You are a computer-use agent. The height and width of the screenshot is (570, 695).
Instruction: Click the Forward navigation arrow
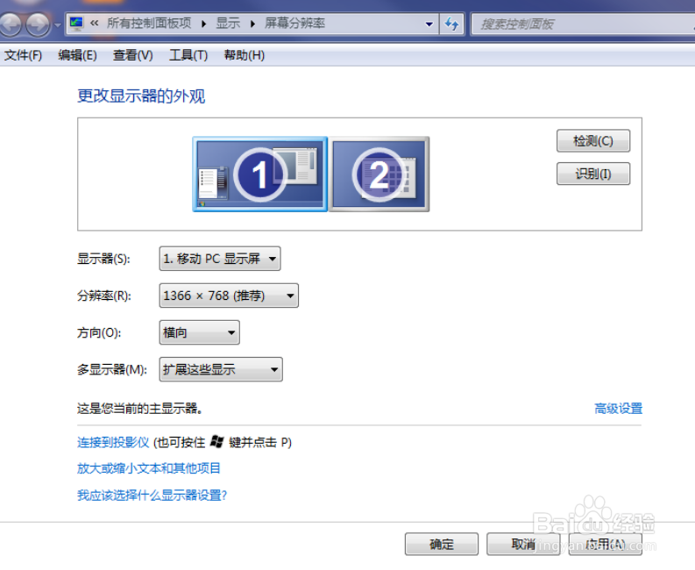(38, 24)
